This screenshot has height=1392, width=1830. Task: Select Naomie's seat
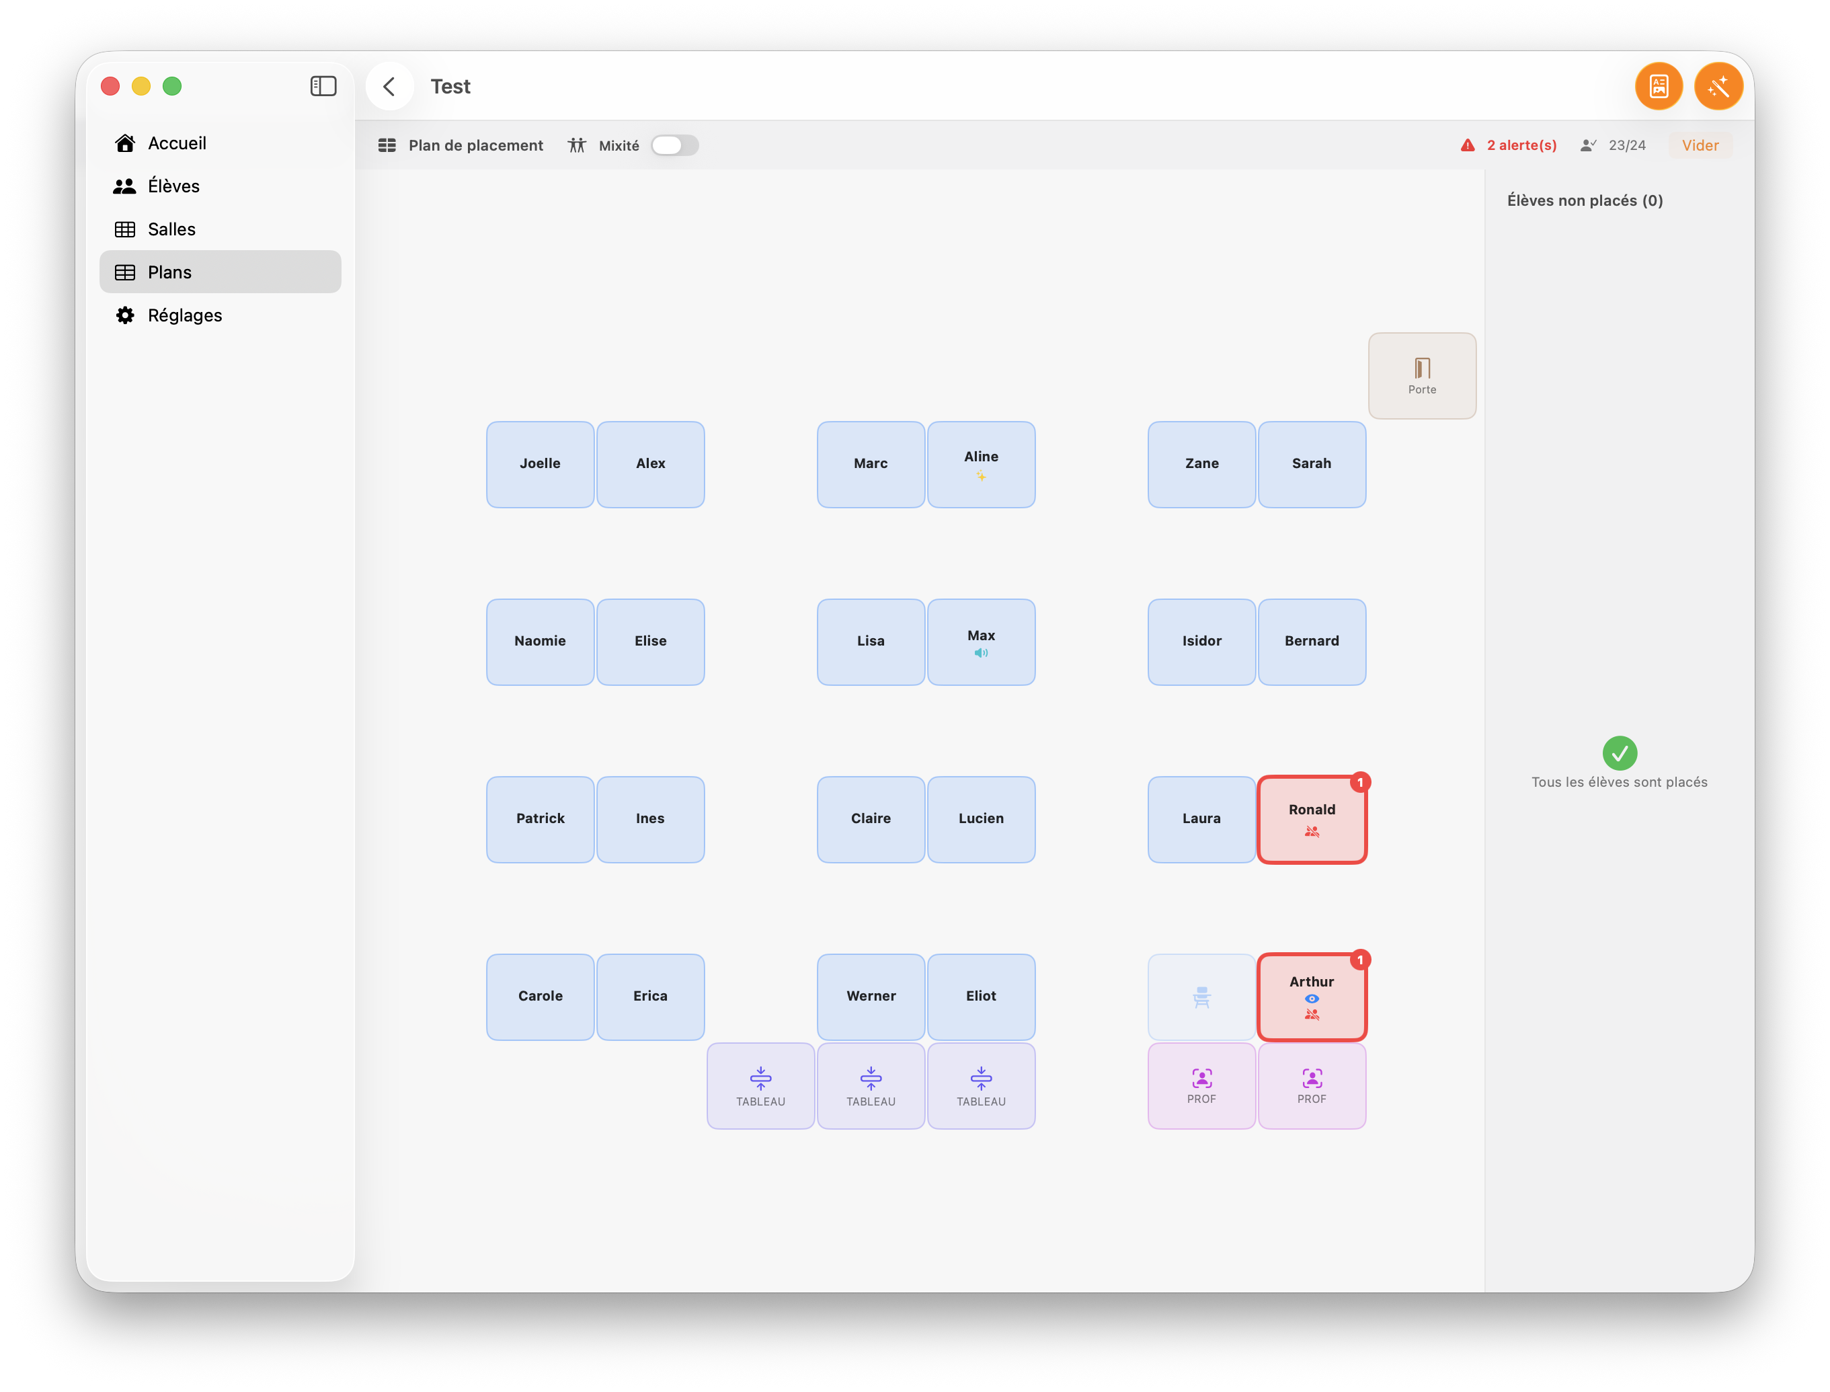point(540,642)
